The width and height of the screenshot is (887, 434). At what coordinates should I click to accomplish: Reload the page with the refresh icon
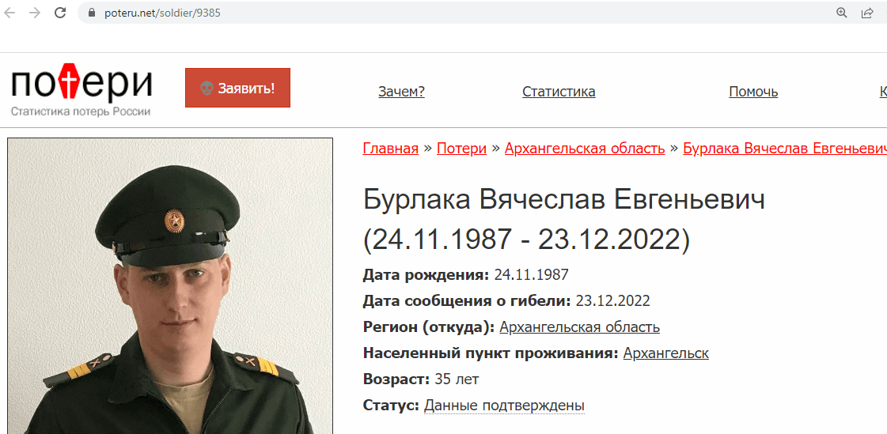(60, 13)
